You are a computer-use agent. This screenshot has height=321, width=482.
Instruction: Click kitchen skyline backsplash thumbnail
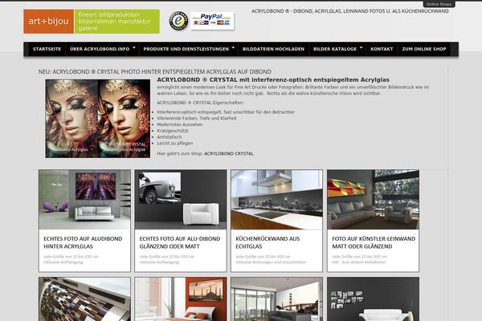(276, 199)
